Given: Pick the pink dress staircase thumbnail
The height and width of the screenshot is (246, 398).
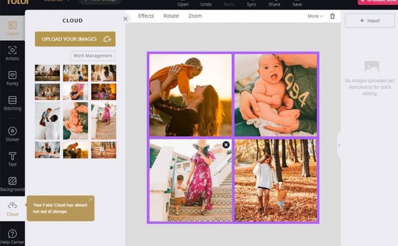Looking at the screenshot, I should (x=104, y=121).
